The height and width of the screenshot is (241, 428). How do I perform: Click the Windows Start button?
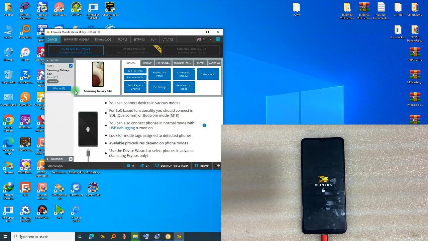5,237
